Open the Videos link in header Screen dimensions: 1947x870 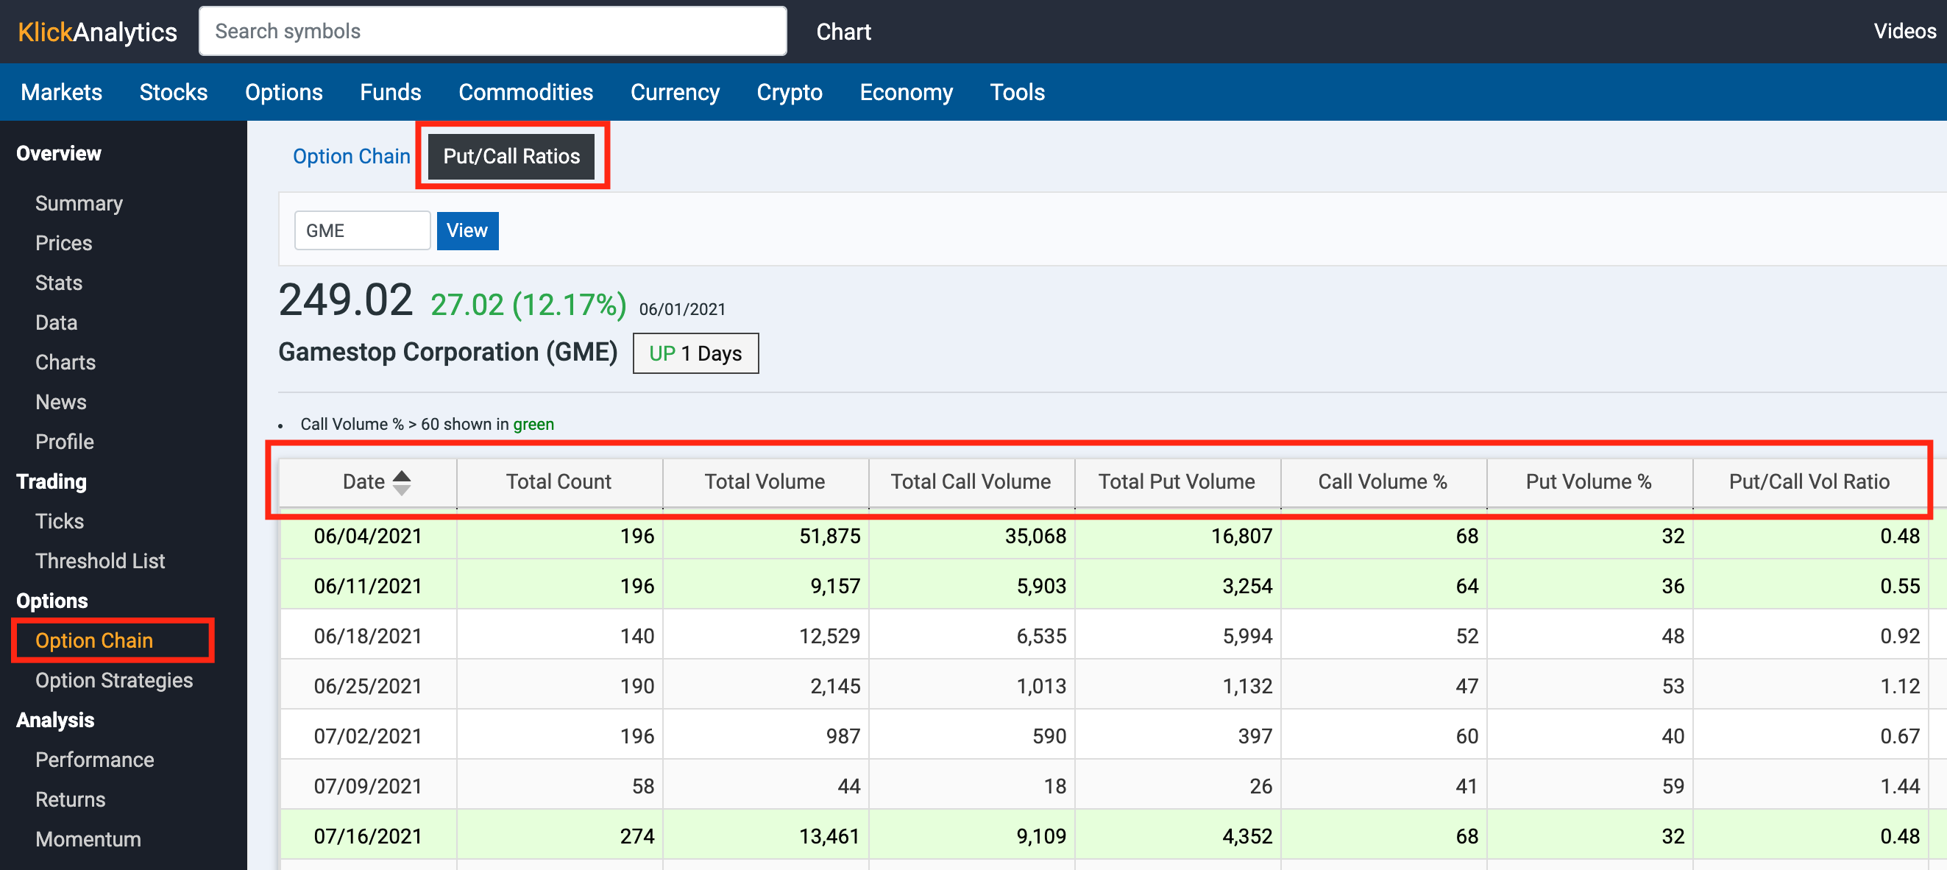[1904, 31]
